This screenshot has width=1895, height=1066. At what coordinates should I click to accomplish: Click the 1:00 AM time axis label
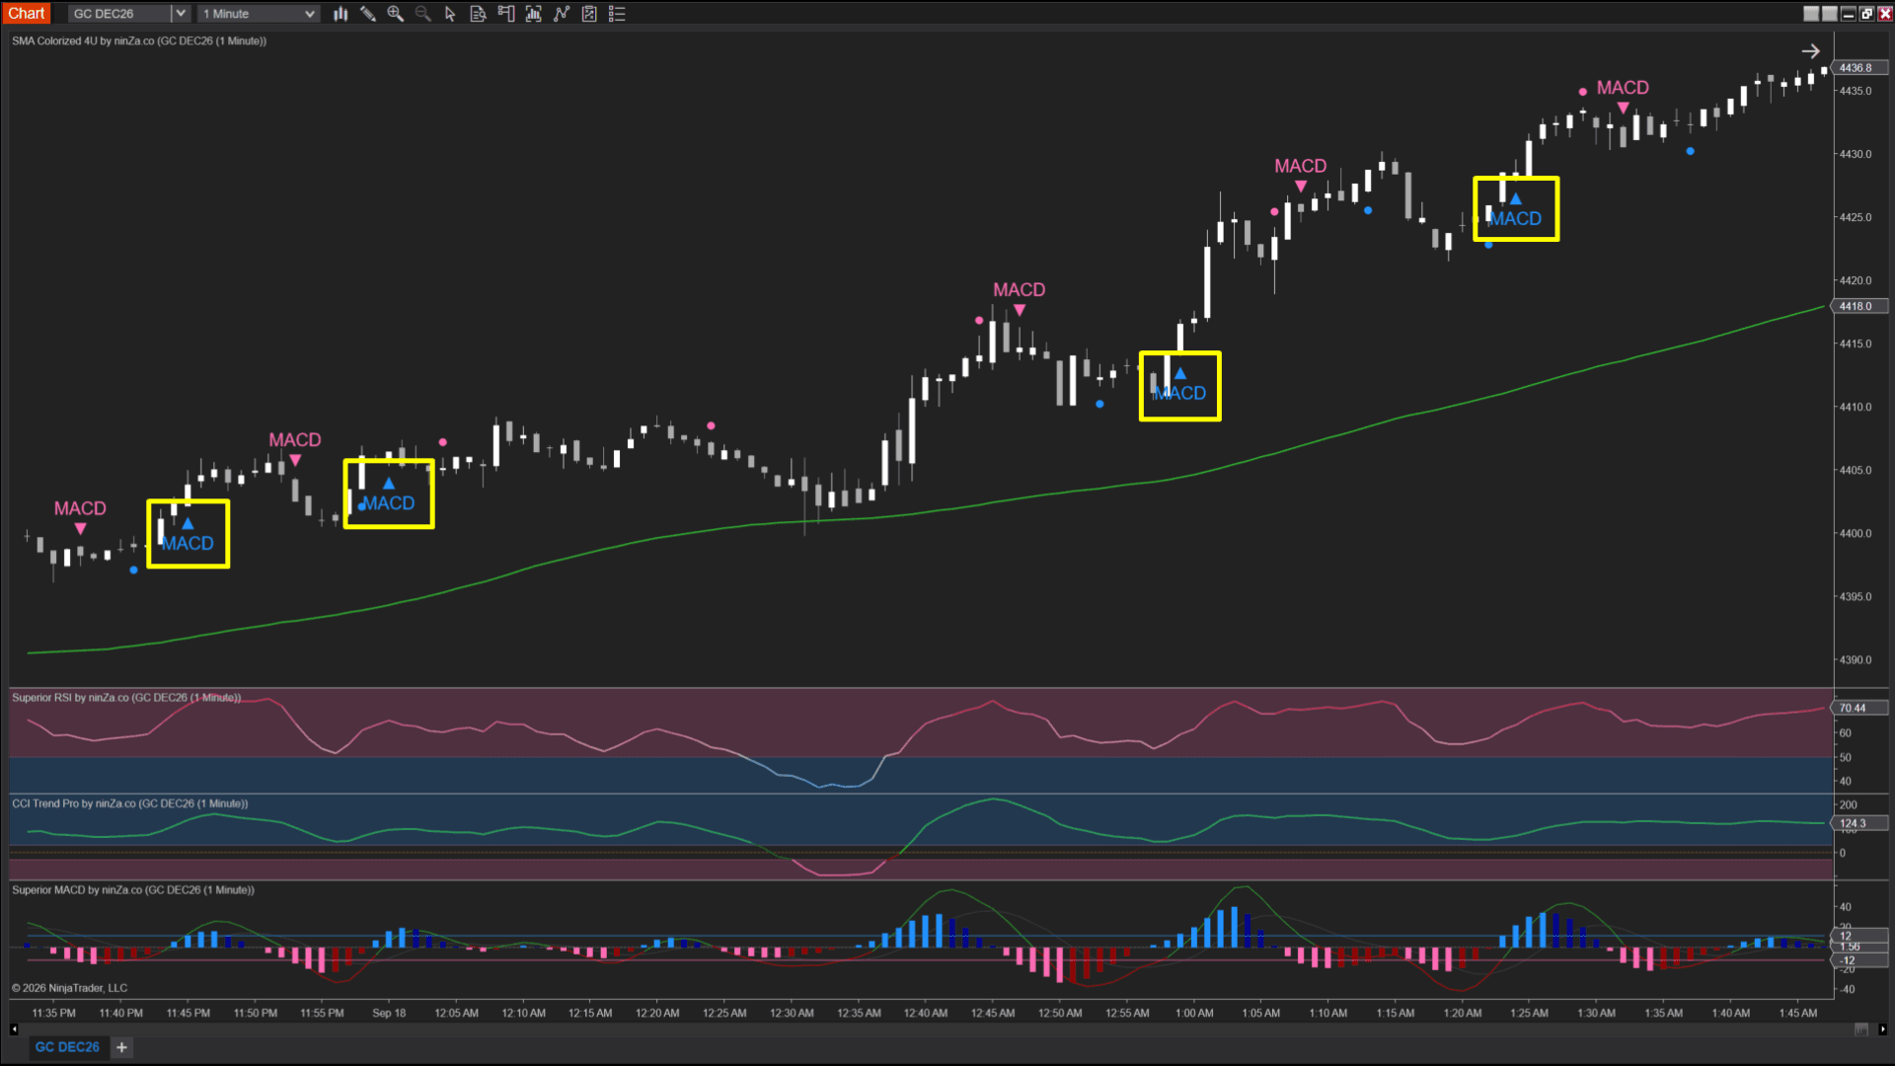click(x=1194, y=1014)
